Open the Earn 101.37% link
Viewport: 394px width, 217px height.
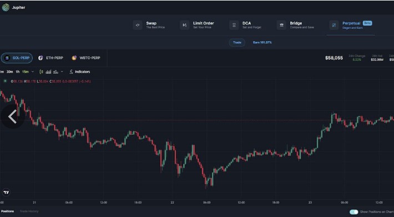point(262,42)
